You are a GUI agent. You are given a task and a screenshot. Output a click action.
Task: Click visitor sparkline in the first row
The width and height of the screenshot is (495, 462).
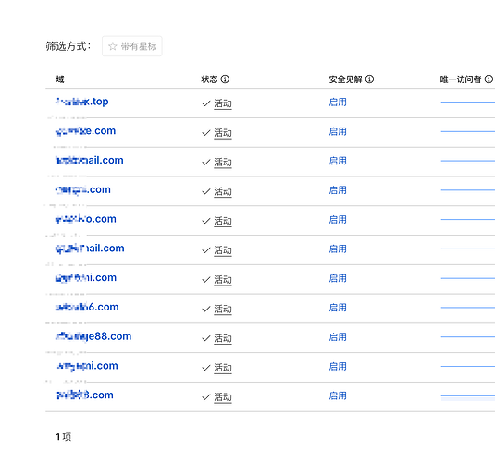[468, 103]
